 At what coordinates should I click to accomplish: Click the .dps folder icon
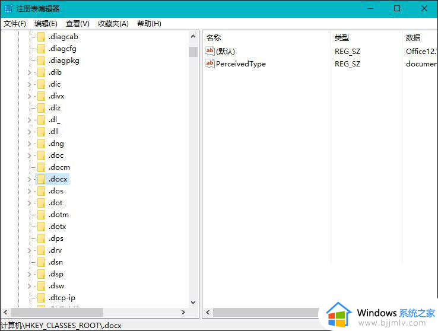coord(41,238)
